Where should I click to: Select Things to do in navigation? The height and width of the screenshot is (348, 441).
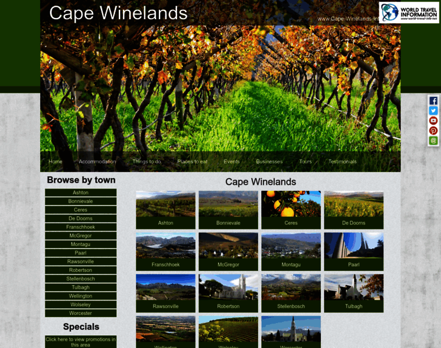click(147, 162)
